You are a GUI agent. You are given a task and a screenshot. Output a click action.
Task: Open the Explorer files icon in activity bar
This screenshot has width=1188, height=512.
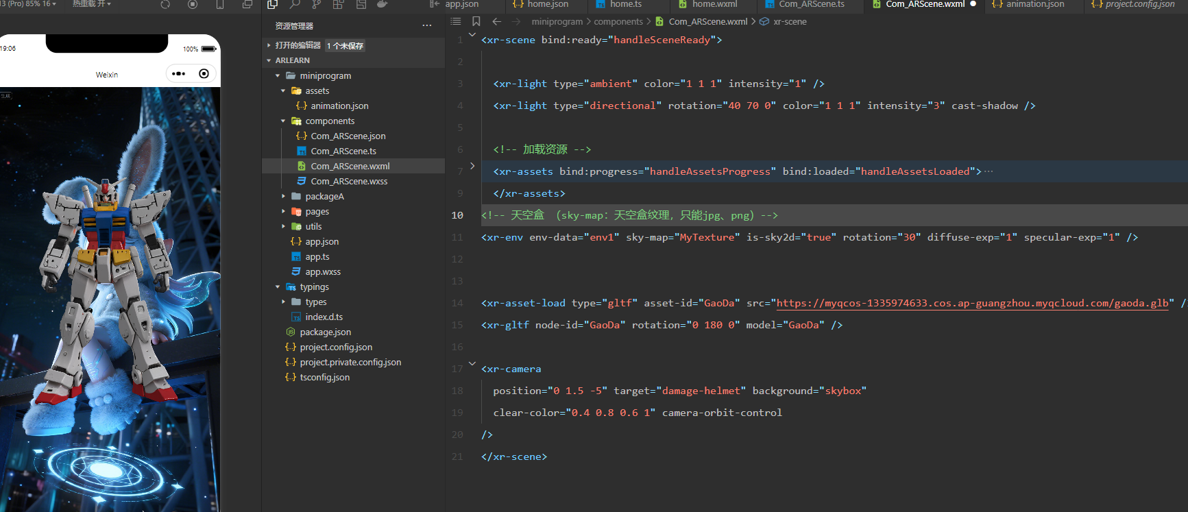click(x=272, y=4)
